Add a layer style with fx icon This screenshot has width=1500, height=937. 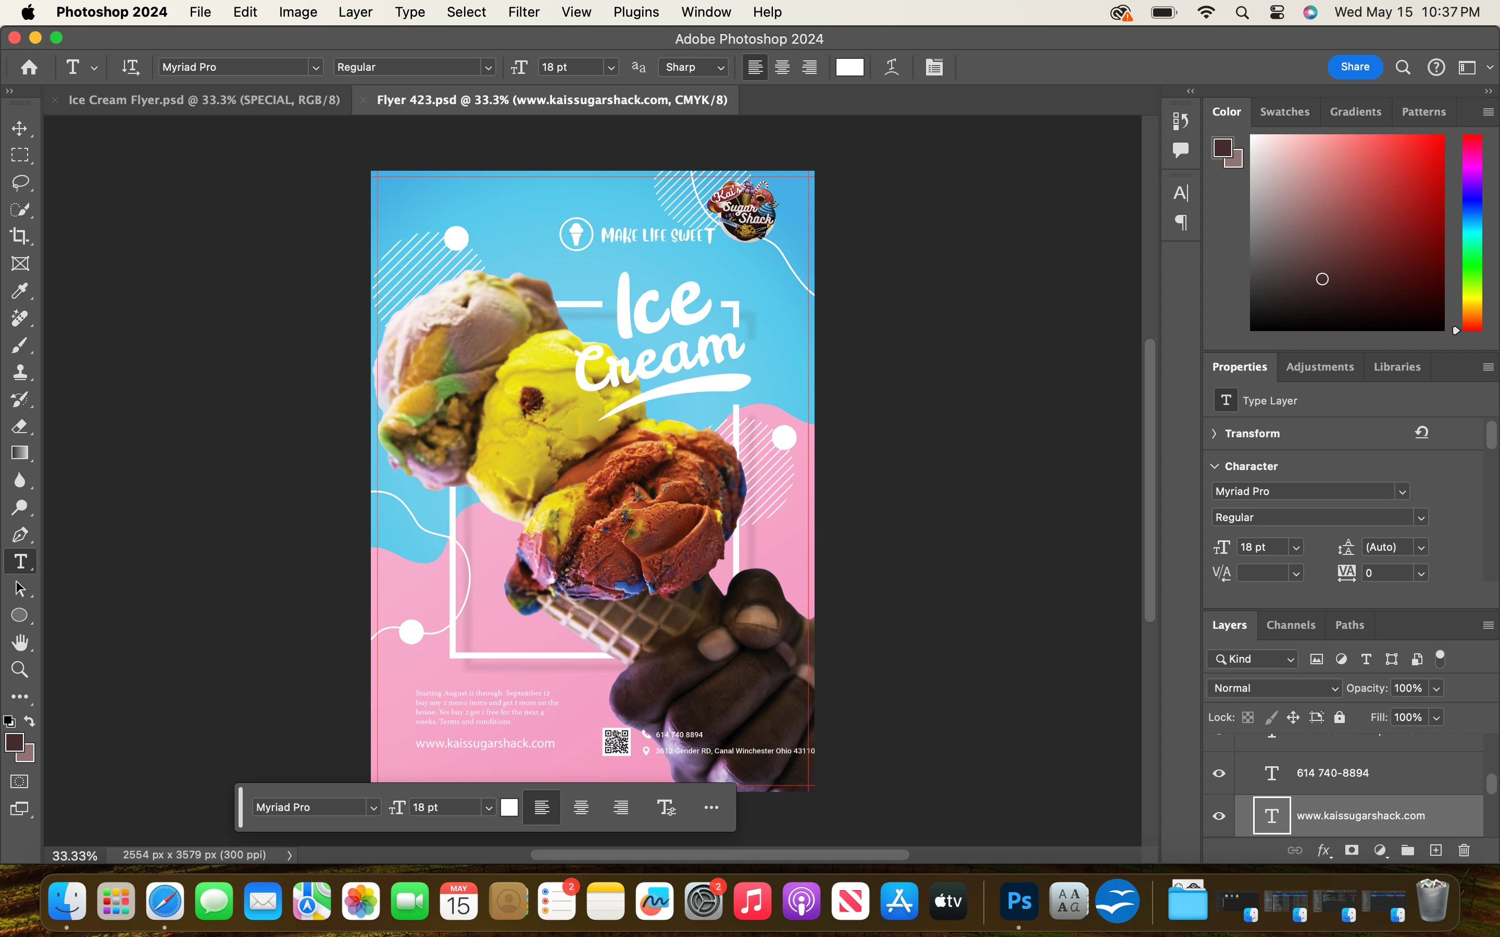(1323, 850)
